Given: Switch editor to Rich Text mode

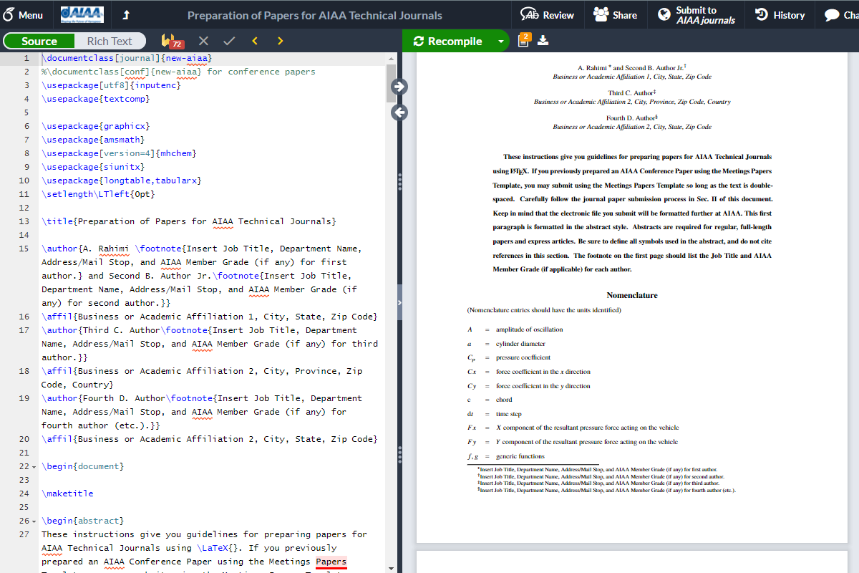Looking at the screenshot, I should click(x=110, y=42).
